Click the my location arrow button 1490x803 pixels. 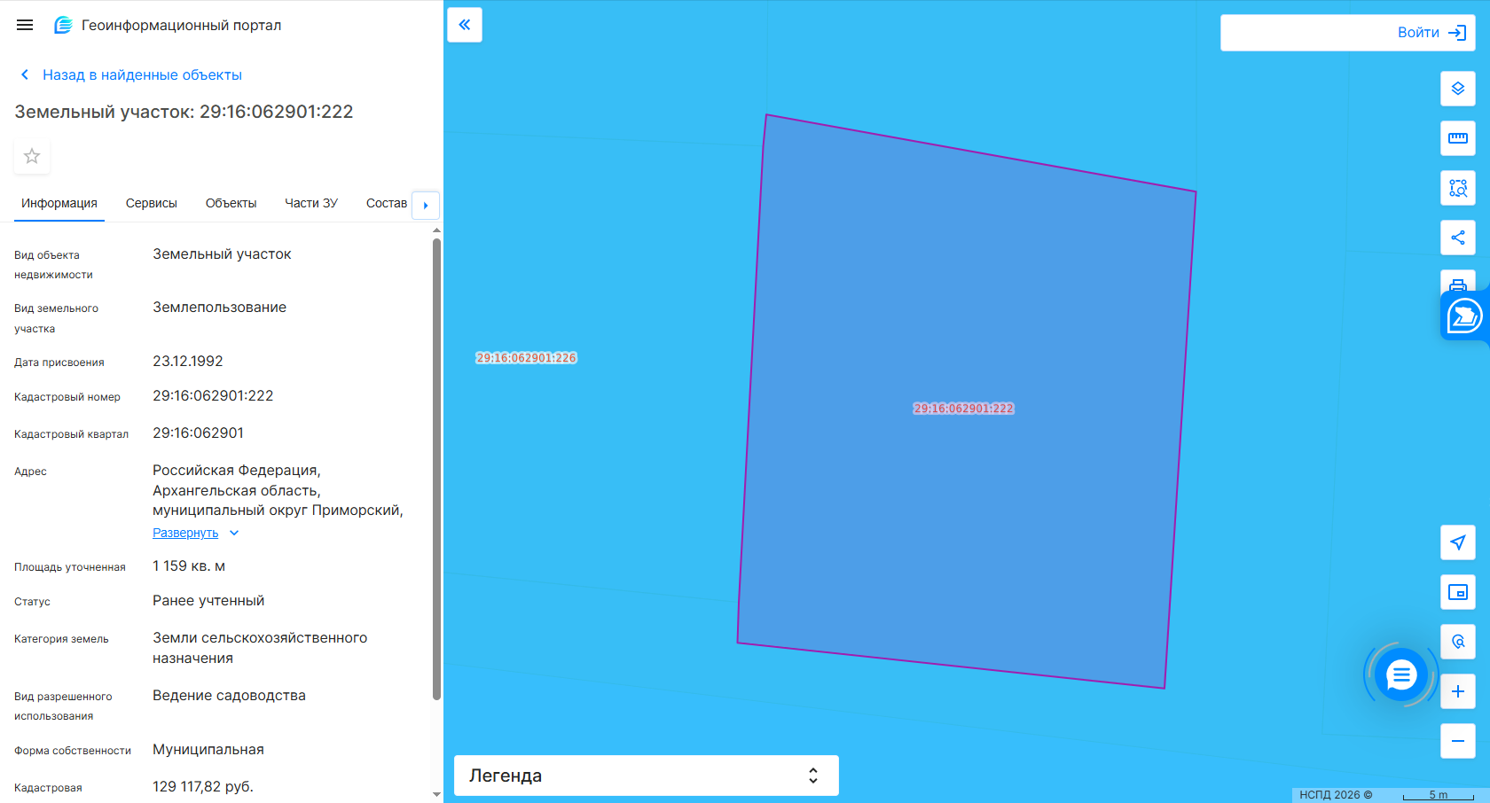tap(1458, 542)
